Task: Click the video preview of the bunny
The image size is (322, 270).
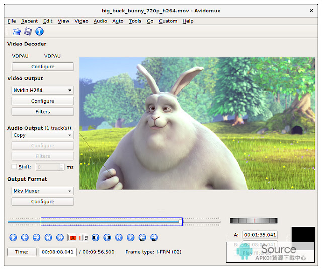Action: (x=197, y=123)
